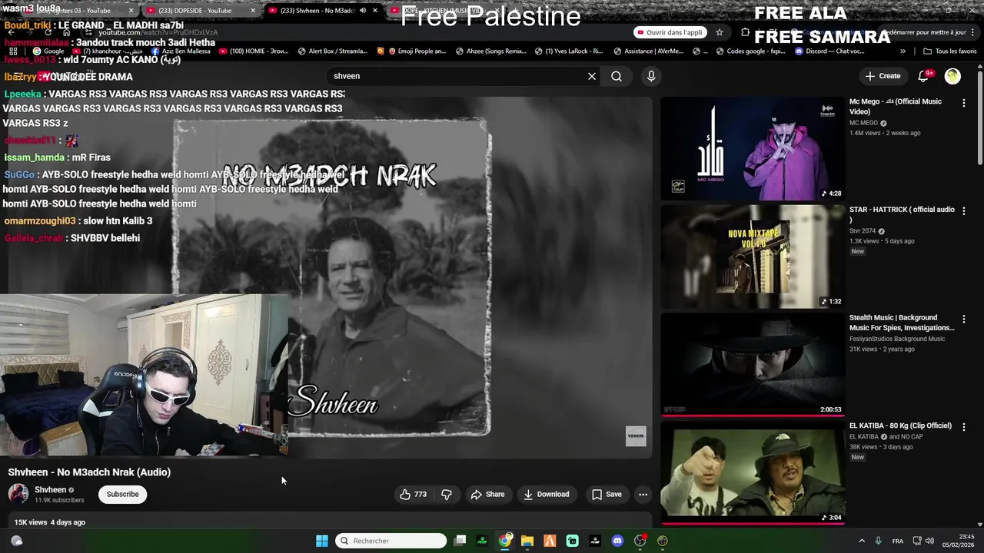Viewport: 984px width, 553px height.
Task: Open Google Chrome from the taskbar
Action: coord(504,541)
